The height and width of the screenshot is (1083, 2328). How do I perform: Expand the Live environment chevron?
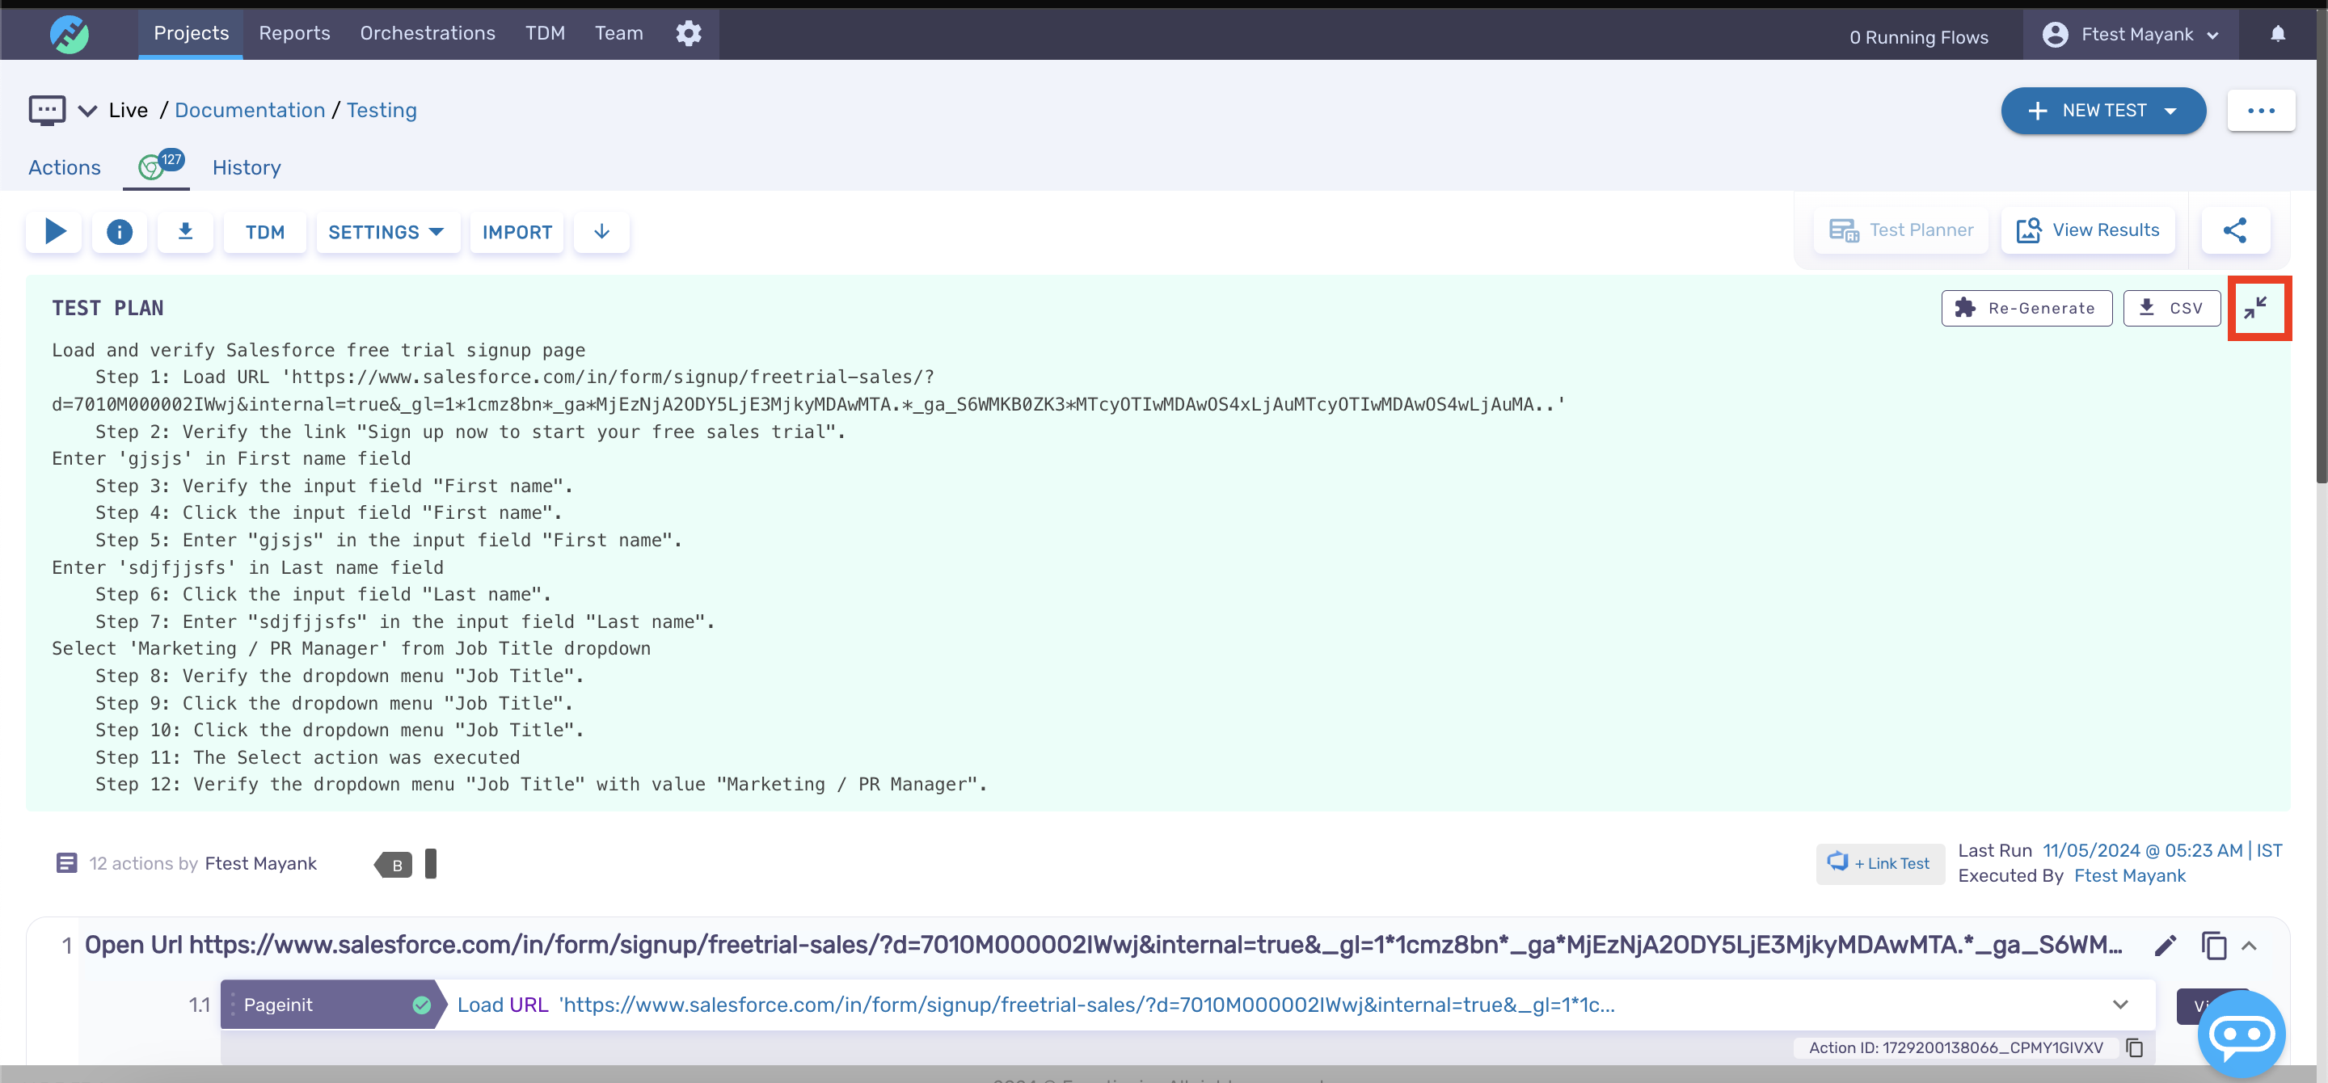pyautogui.click(x=87, y=110)
